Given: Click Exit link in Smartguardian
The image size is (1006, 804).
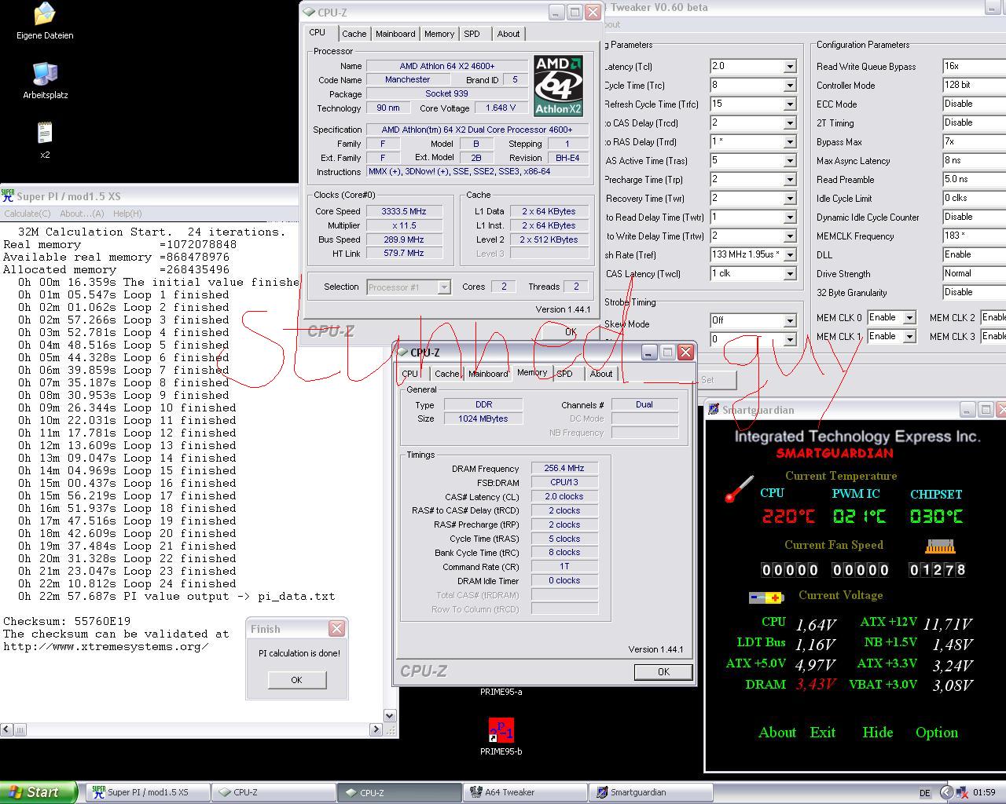Looking at the screenshot, I should (x=823, y=733).
